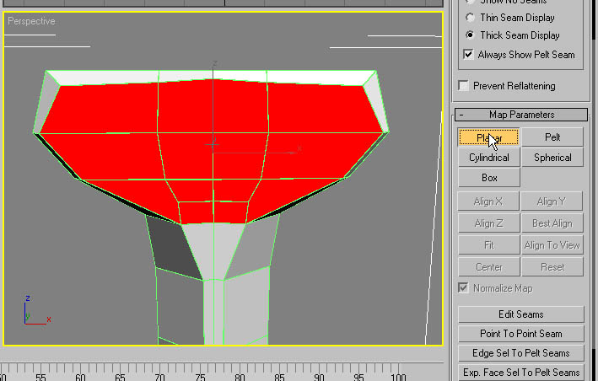
Task: Choose the Spherical mapping button
Action: click(552, 158)
